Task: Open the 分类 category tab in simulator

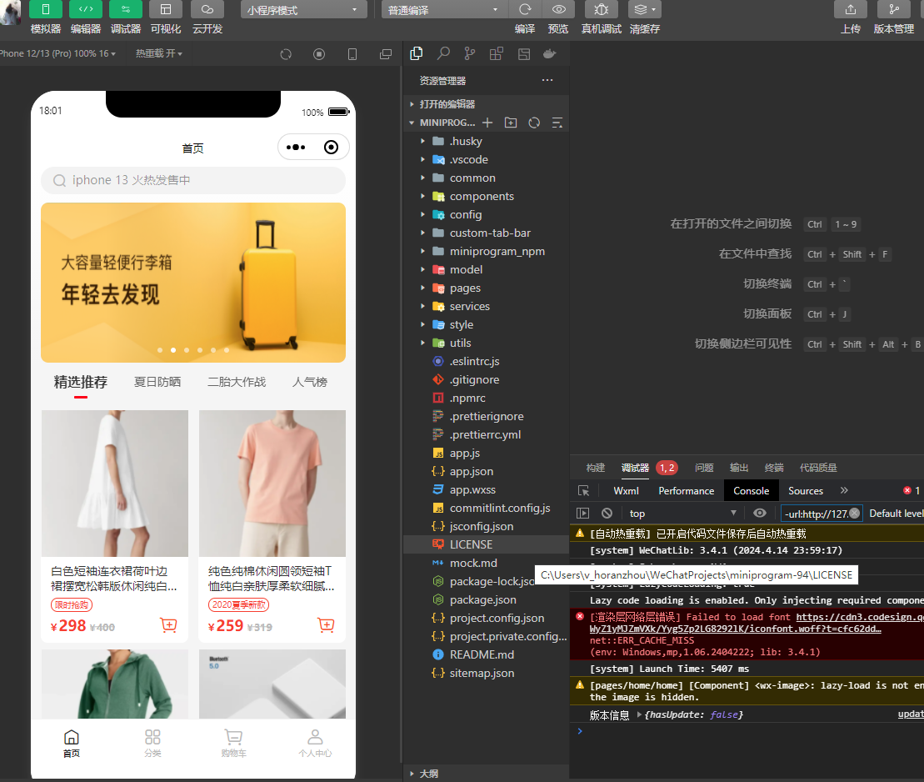Action: coord(152,743)
